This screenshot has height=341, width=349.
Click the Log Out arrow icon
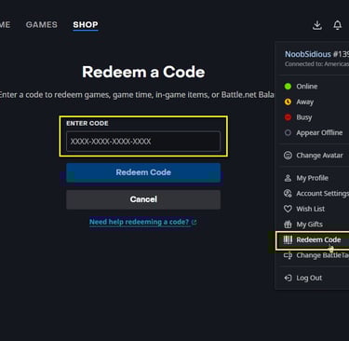pos(288,278)
